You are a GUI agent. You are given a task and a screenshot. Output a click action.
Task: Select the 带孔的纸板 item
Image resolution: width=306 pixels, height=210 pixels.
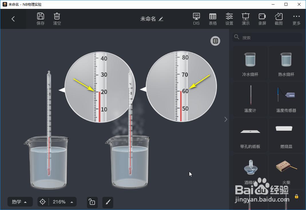[x=250, y=135]
